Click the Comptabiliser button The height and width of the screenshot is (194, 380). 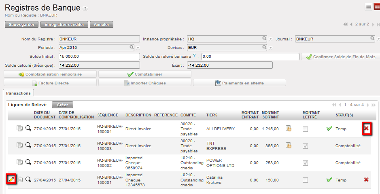pos(145,74)
